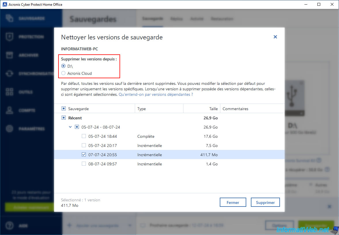Open the Outils grid icon in sidebar

tap(10, 92)
